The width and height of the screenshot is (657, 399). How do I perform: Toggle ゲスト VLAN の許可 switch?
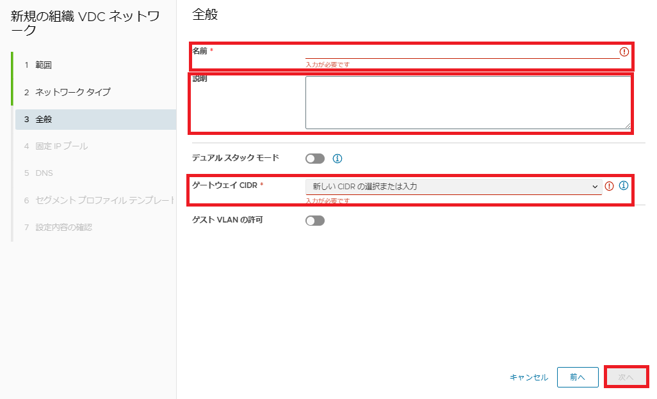coord(315,221)
